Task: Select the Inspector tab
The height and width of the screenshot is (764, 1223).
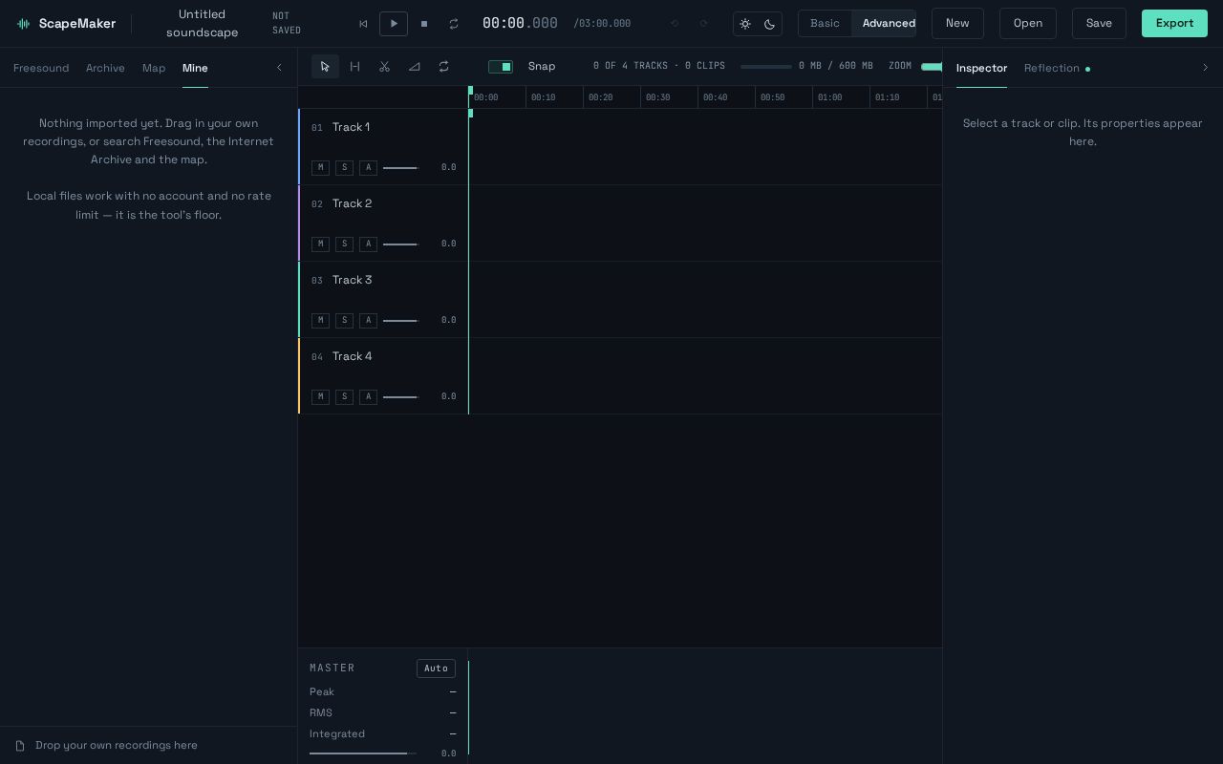Action: [x=981, y=68]
